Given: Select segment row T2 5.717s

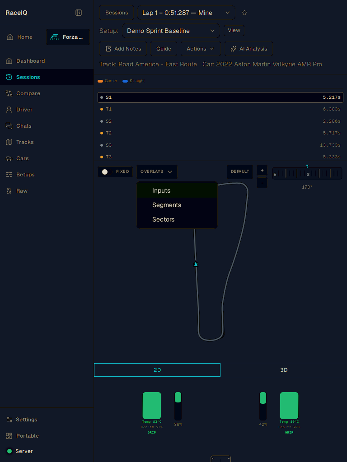Looking at the screenshot, I should click(x=220, y=133).
